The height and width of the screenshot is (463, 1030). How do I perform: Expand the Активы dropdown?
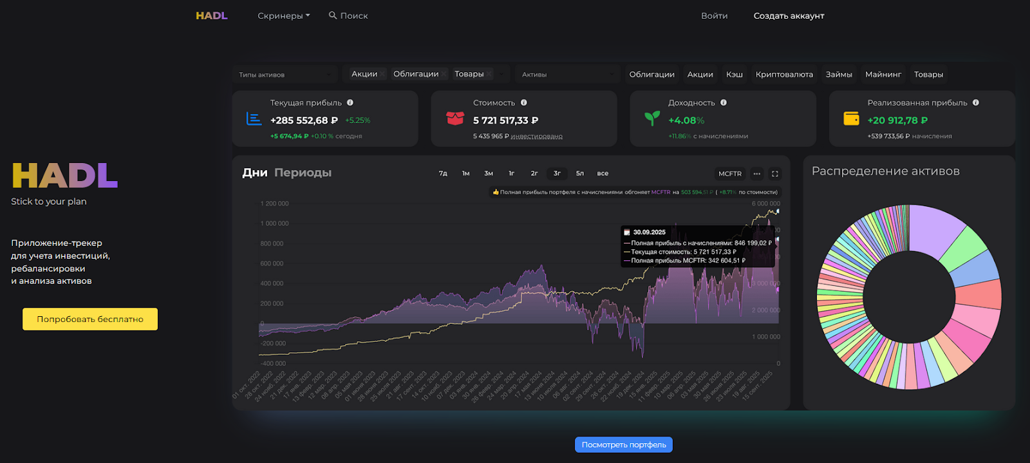566,75
